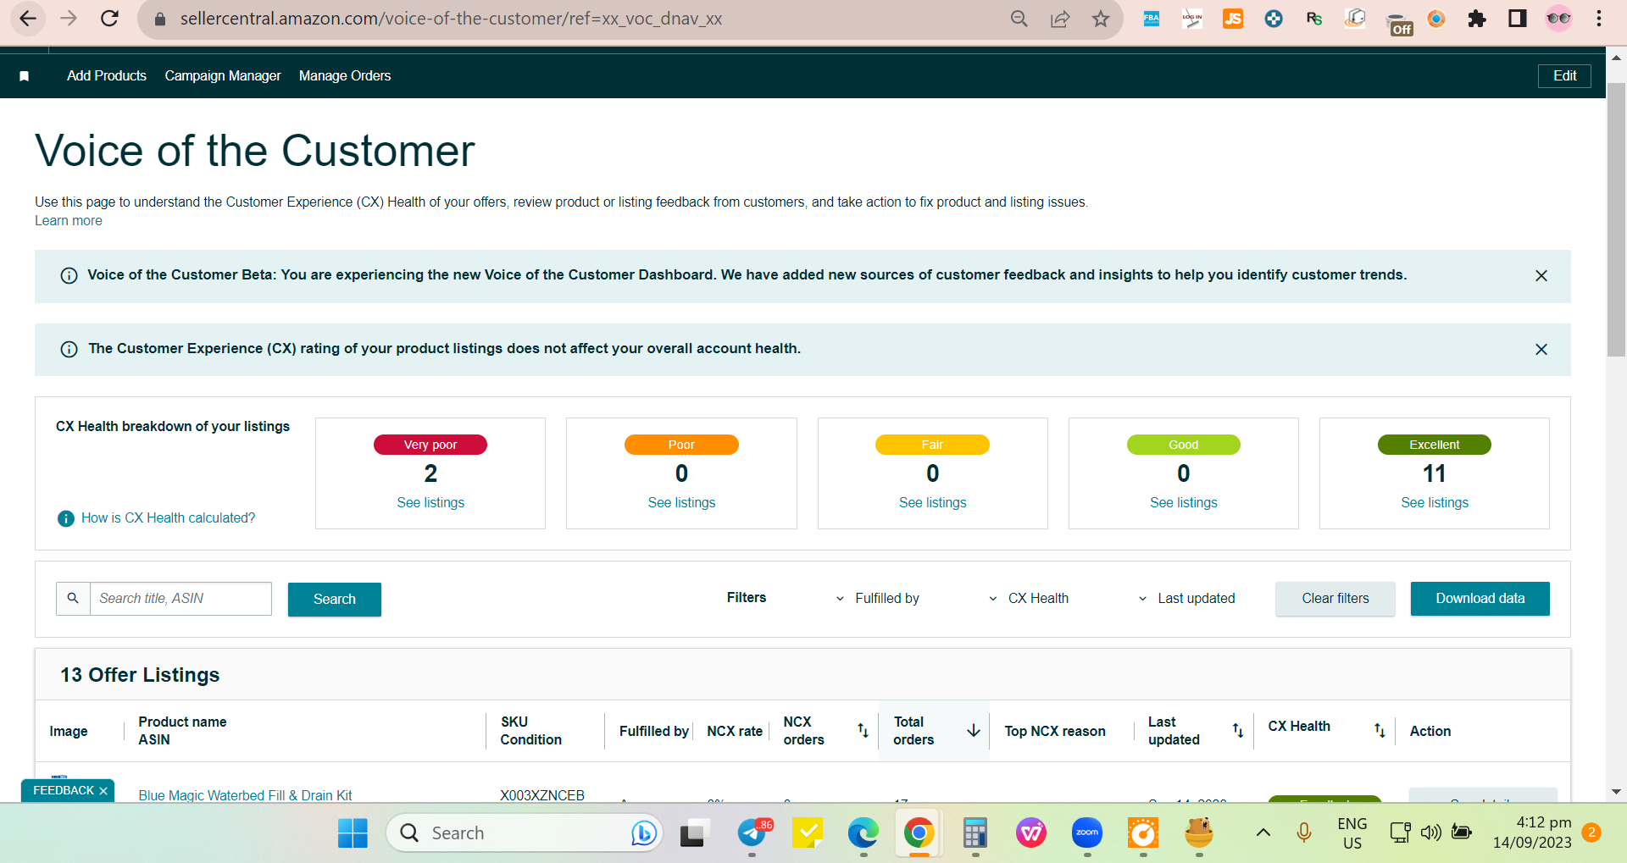Sort listings by Last updated
This screenshot has width=1627, height=863.
coord(1238,730)
